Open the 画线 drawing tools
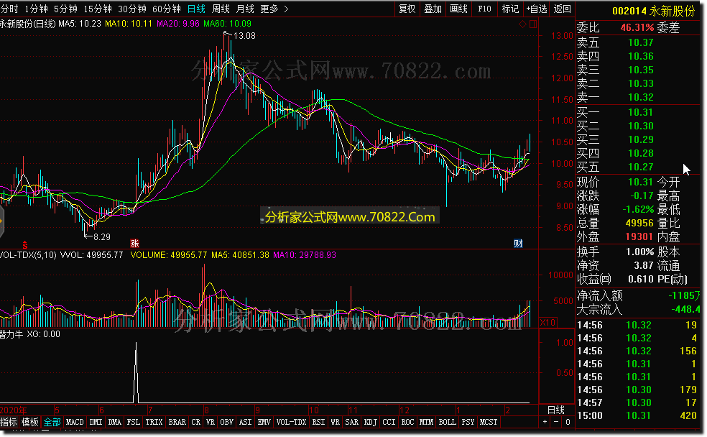 458,9
